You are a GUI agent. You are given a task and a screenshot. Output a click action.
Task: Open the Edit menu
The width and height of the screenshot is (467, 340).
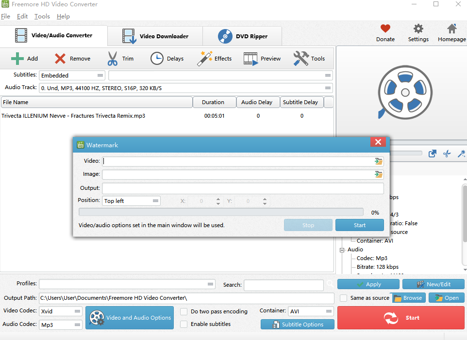(22, 16)
